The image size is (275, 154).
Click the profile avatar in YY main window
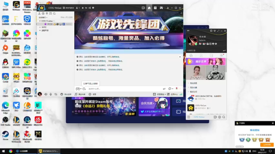[192, 40]
